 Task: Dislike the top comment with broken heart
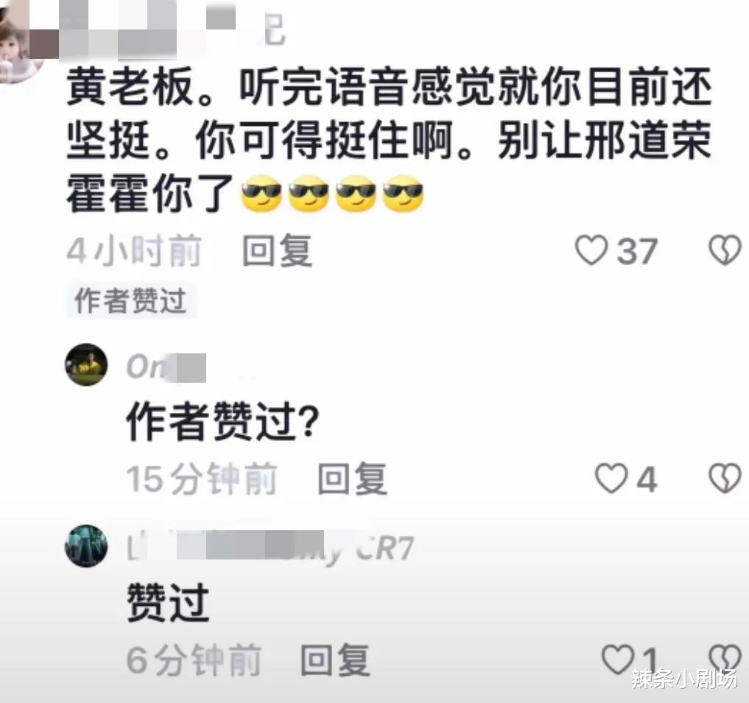tap(725, 250)
